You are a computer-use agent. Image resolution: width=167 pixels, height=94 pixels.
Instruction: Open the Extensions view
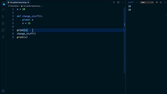click(x=3, y=30)
